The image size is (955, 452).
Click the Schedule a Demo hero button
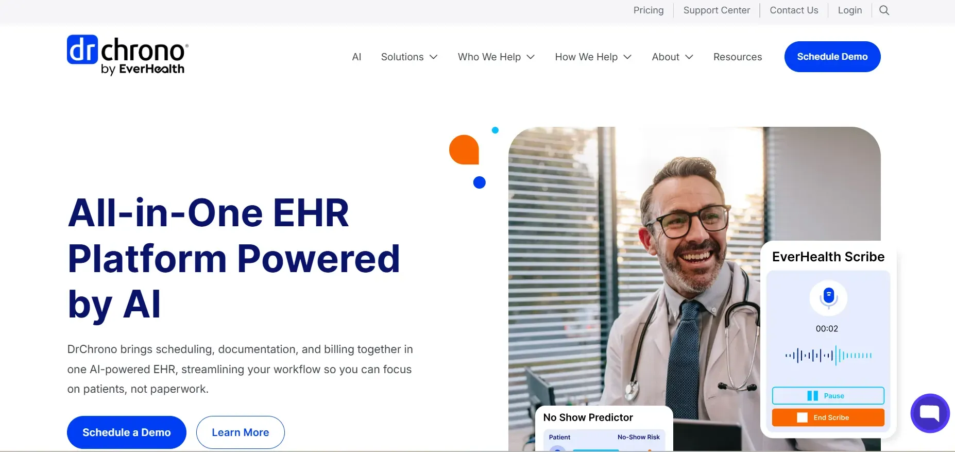pyautogui.click(x=127, y=432)
